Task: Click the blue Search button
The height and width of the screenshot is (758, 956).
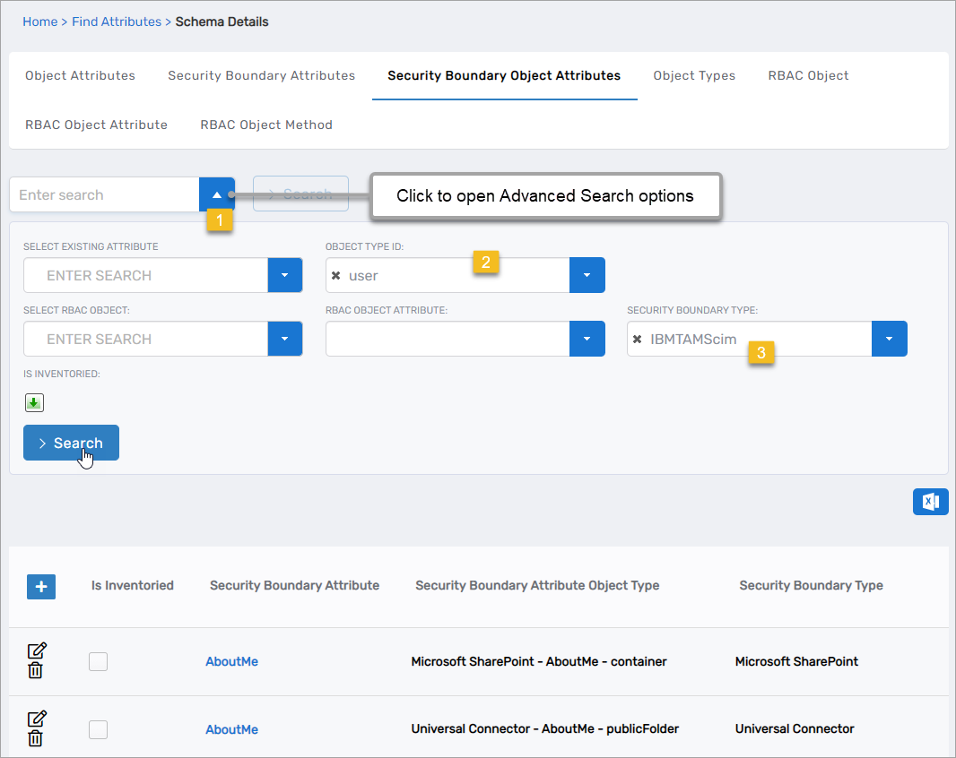Action: tap(71, 443)
